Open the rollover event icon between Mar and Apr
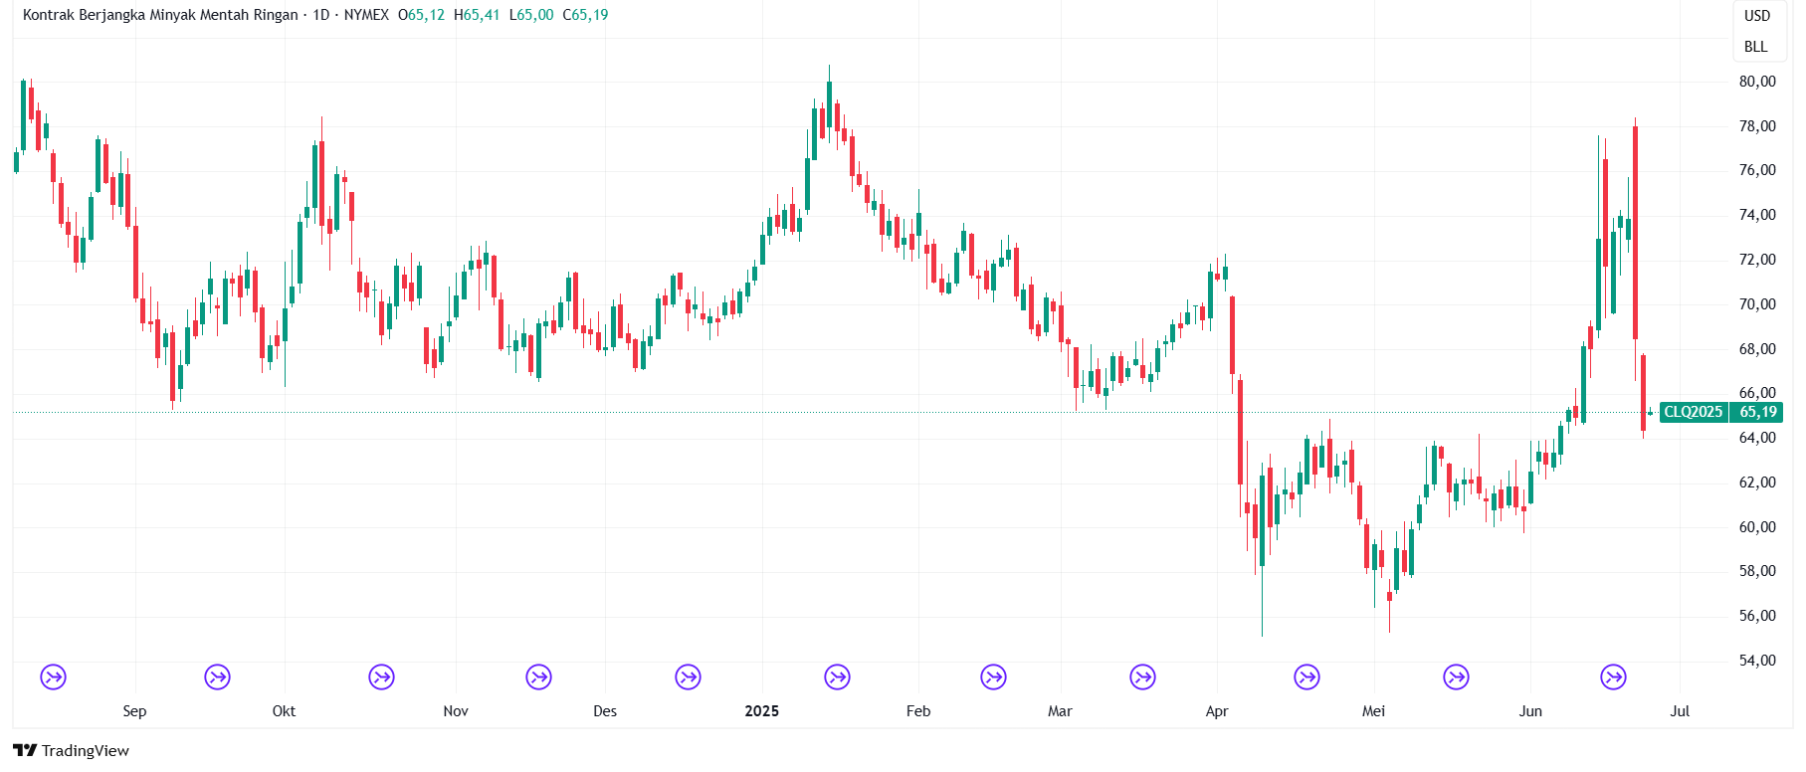 (1142, 677)
